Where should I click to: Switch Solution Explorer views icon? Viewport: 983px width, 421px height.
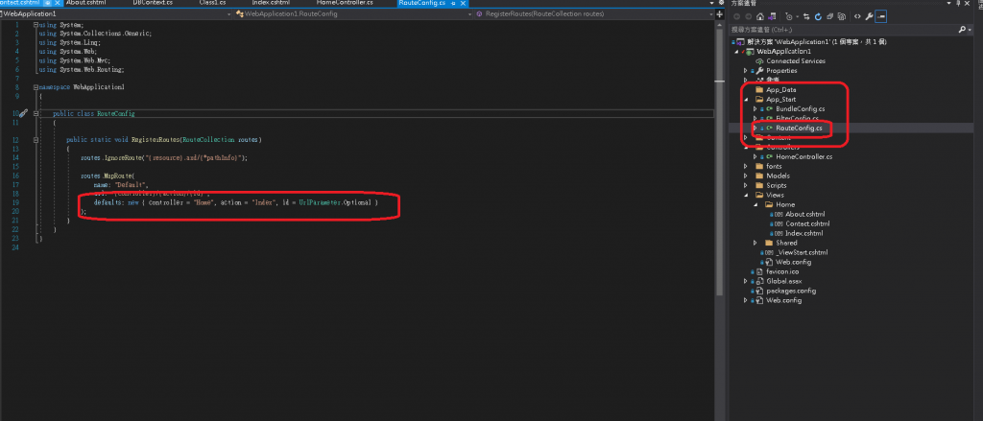click(x=772, y=16)
